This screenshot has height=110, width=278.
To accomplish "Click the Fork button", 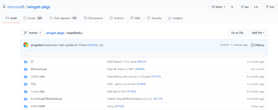I will (270, 7).
